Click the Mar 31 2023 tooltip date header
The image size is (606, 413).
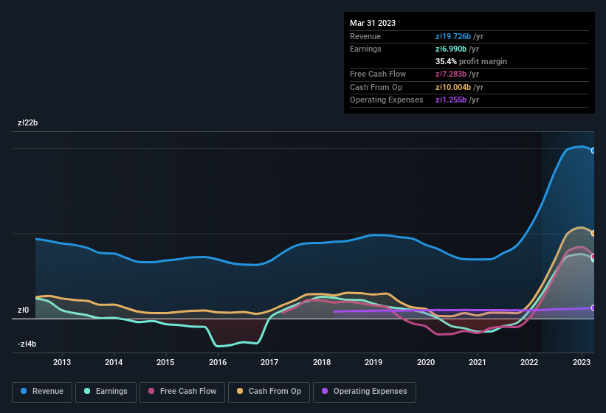(373, 23)
